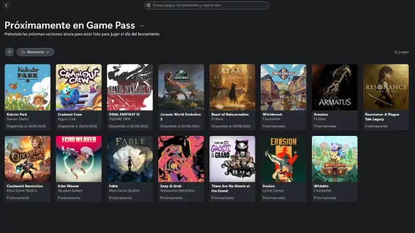
Task: Click the Annapurna Interactive publisher label
Action: 177,191
